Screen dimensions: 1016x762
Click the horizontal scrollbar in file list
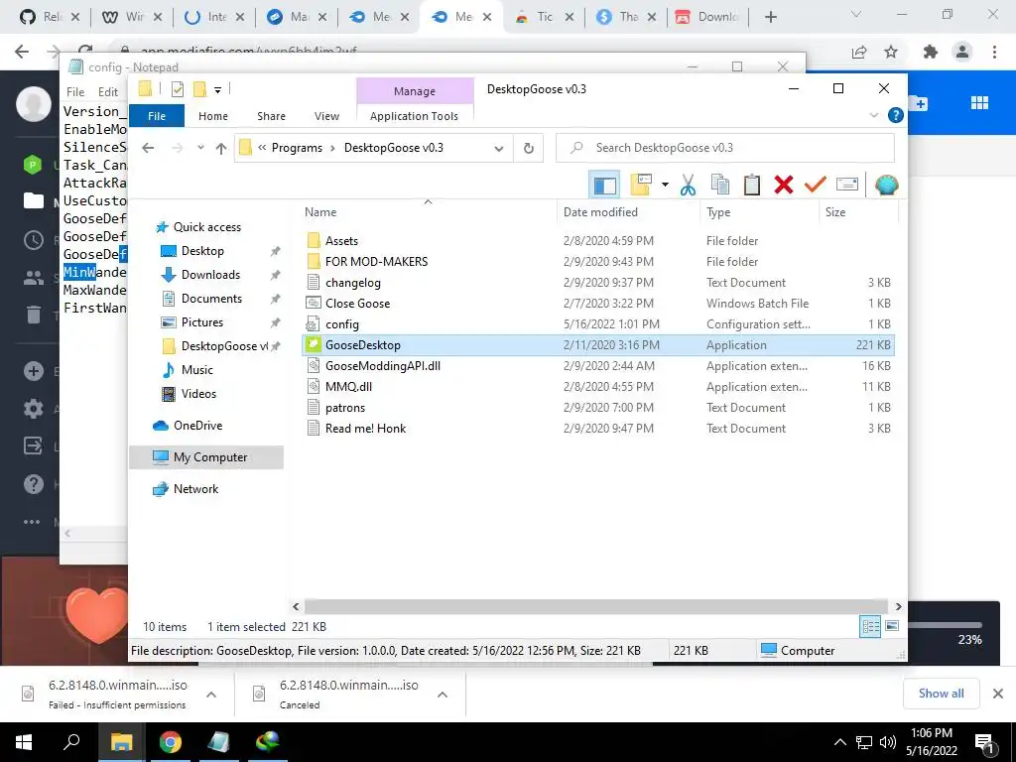[x=596, y=606]
